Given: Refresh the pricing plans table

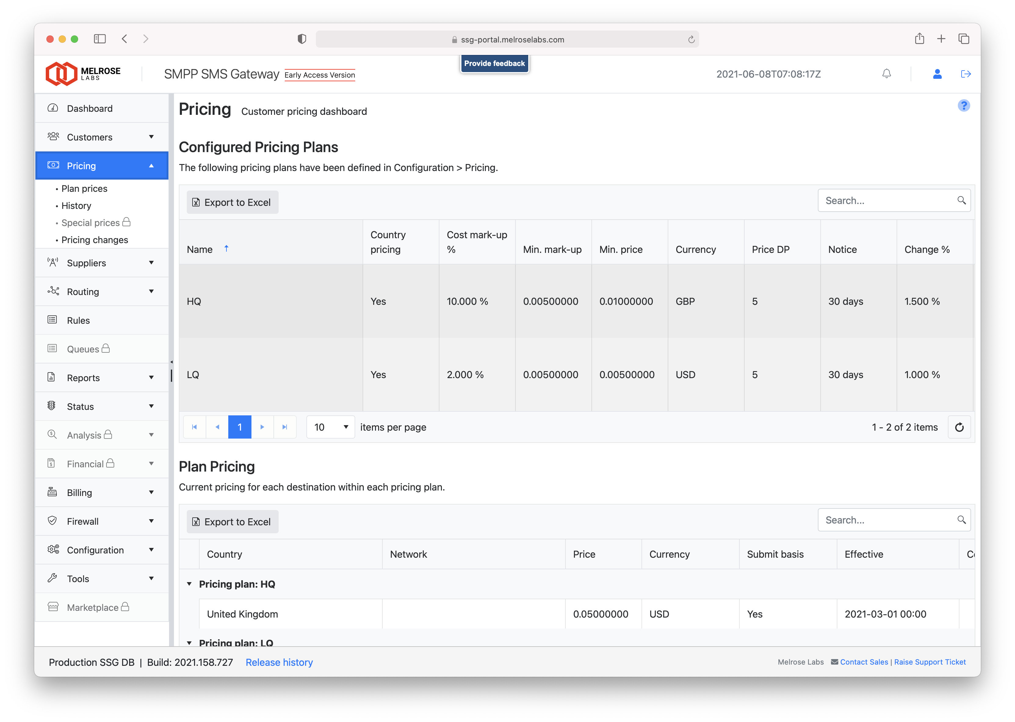Looking at the screenshot, I should pyautogui.click(x=959, y=427).
